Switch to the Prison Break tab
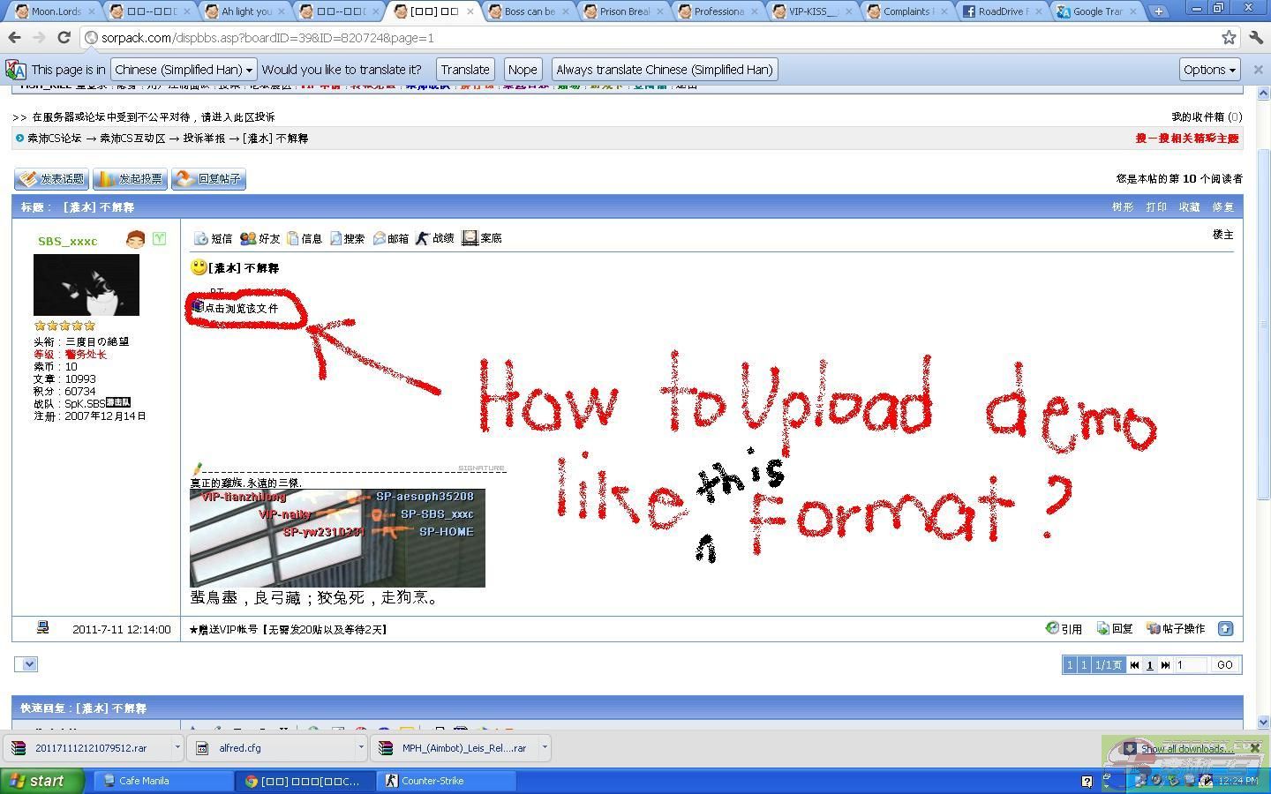This screenshot has height=794, width=1271. pos(623,11)
